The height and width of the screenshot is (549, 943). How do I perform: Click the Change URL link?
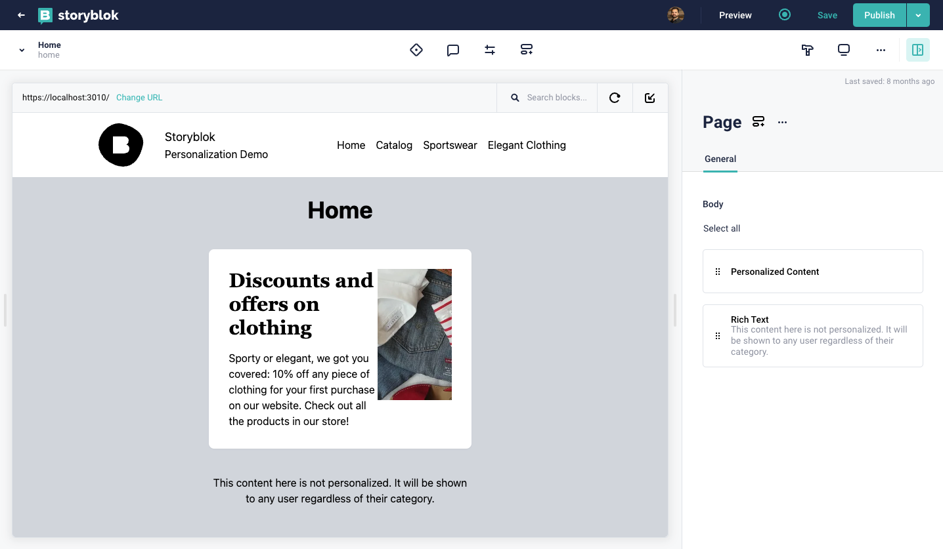(139, 98)
